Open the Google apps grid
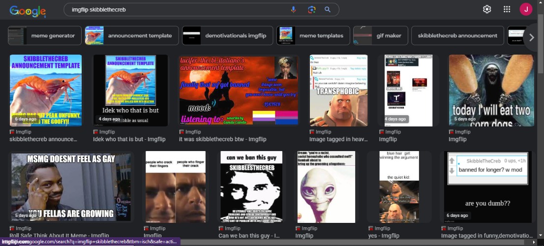544x246 pixels. point(507,9)
